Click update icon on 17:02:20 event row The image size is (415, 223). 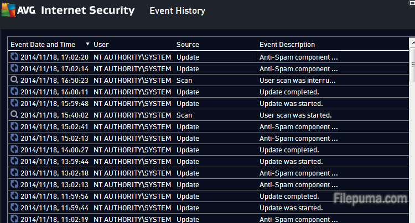pyautogui.click(x=14, y=57)
